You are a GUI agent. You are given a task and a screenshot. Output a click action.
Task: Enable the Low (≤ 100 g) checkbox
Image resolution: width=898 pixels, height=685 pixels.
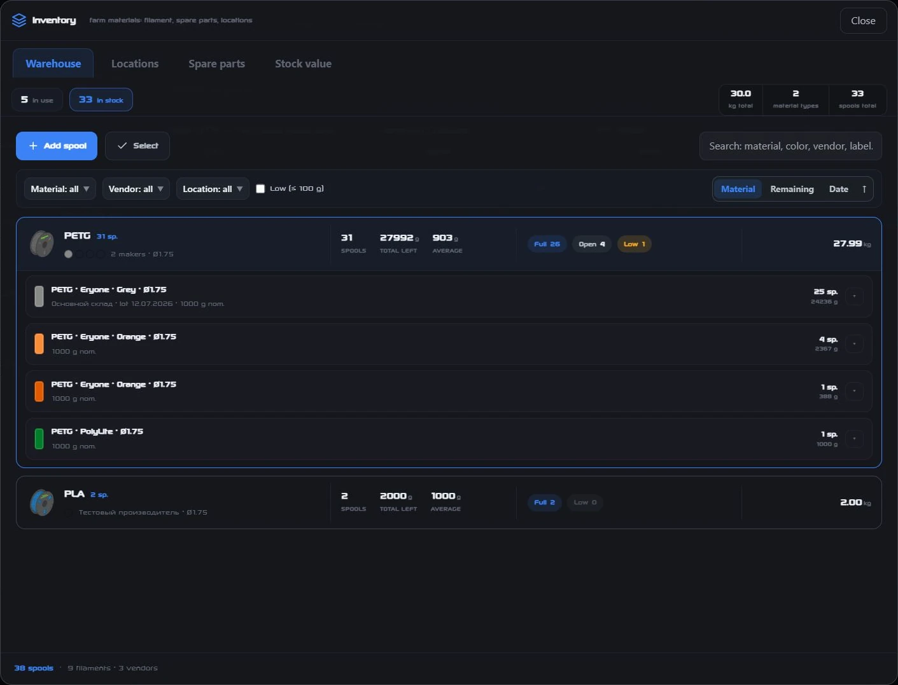[260, 189]
